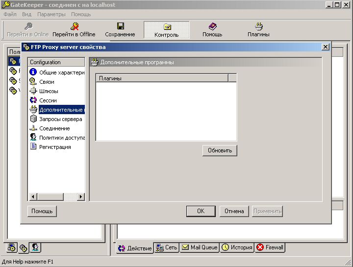Image resolution: width=353 pixels, height=267 pixels.
Task: Select the Шлюзы configuration entry
Action: point(49,91)
